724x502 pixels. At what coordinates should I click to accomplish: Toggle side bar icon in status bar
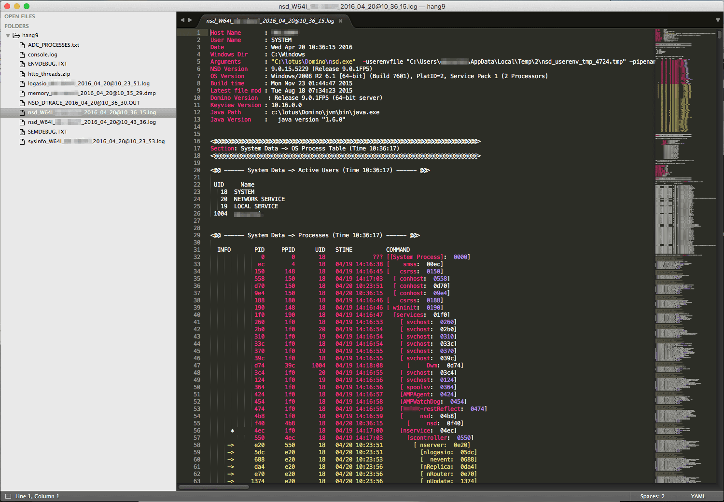tap(8, 496)
